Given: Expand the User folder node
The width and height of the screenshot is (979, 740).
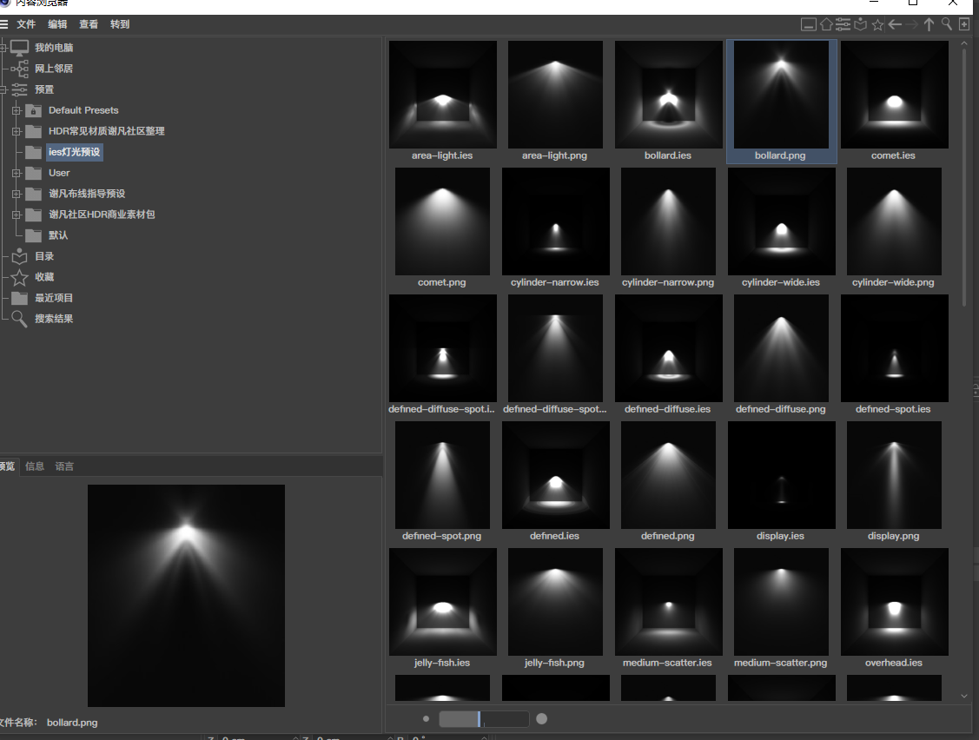Looking at the screenshot, I should [x=17, y=173].
